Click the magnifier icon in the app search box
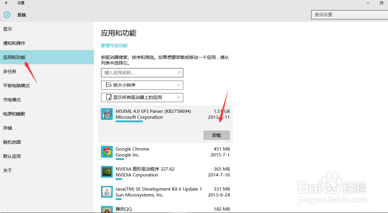The image size is (388, 213). pyautogui.click(x=179, y=73)
